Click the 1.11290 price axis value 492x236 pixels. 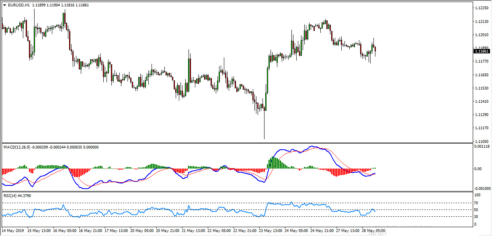[482, 115]
